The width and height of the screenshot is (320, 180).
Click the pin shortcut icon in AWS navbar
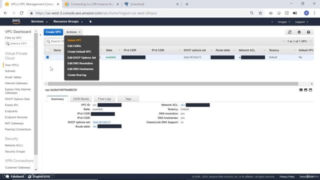point(90,21)
